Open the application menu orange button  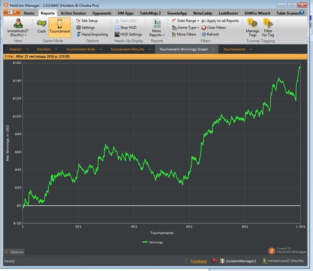coord(12,13)
